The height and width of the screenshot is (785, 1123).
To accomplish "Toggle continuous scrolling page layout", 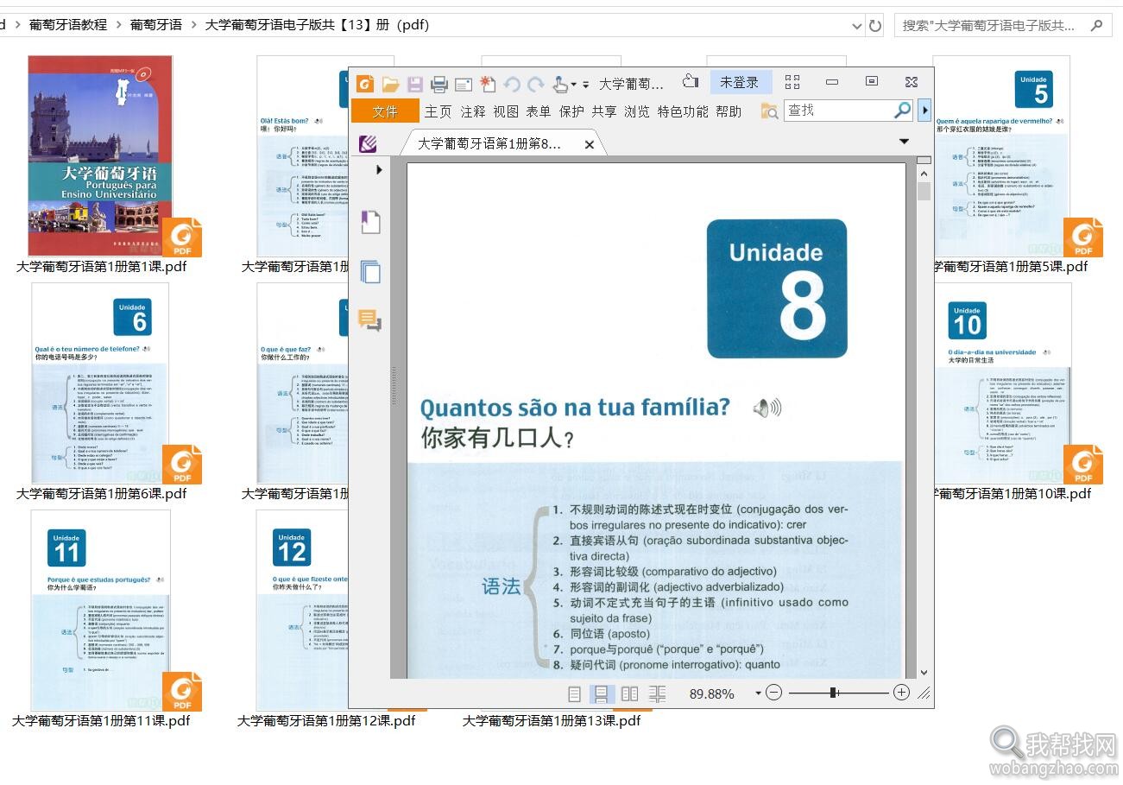I will [x=602, y=693].
